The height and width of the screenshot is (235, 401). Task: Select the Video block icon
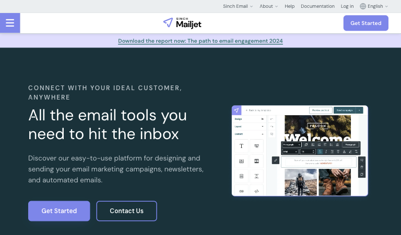pos(256,161)
